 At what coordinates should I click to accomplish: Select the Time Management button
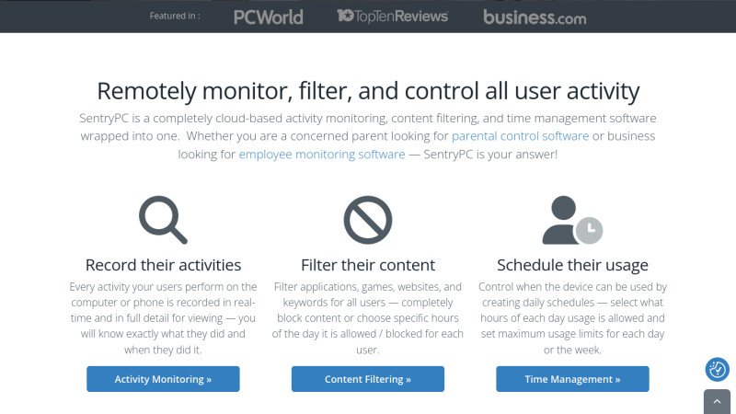point(572,379)
